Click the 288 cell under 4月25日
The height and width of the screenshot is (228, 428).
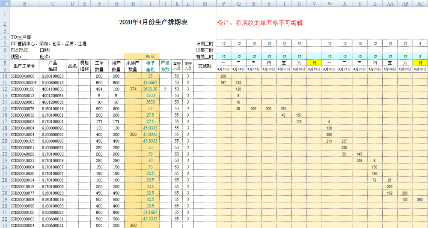coord(405,193)
